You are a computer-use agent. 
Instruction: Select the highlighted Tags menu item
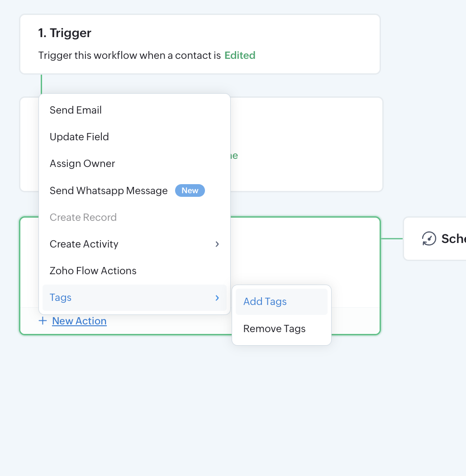pyautogui.click(x=134, y=298)
